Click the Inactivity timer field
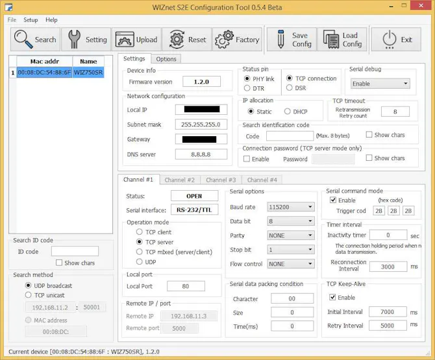 pos(388,235)
